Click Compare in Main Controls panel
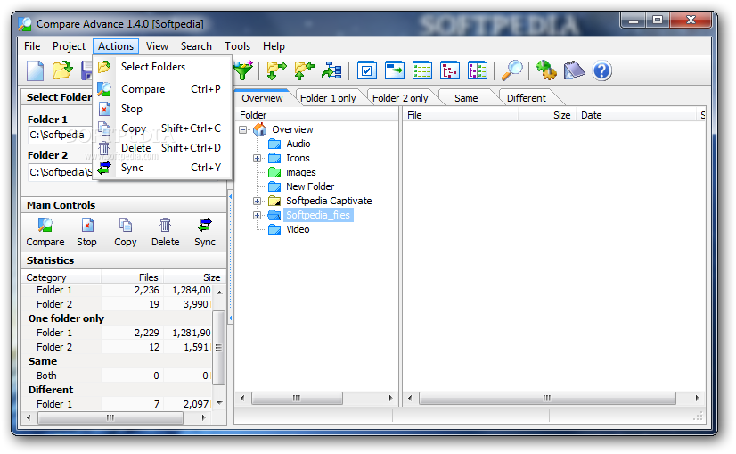Image resolution: width=736 pixels, height=454 pixels. click(x=45, y=232)
